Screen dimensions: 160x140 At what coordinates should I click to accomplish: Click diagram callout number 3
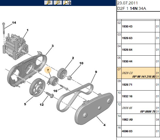tap(53, 46)
